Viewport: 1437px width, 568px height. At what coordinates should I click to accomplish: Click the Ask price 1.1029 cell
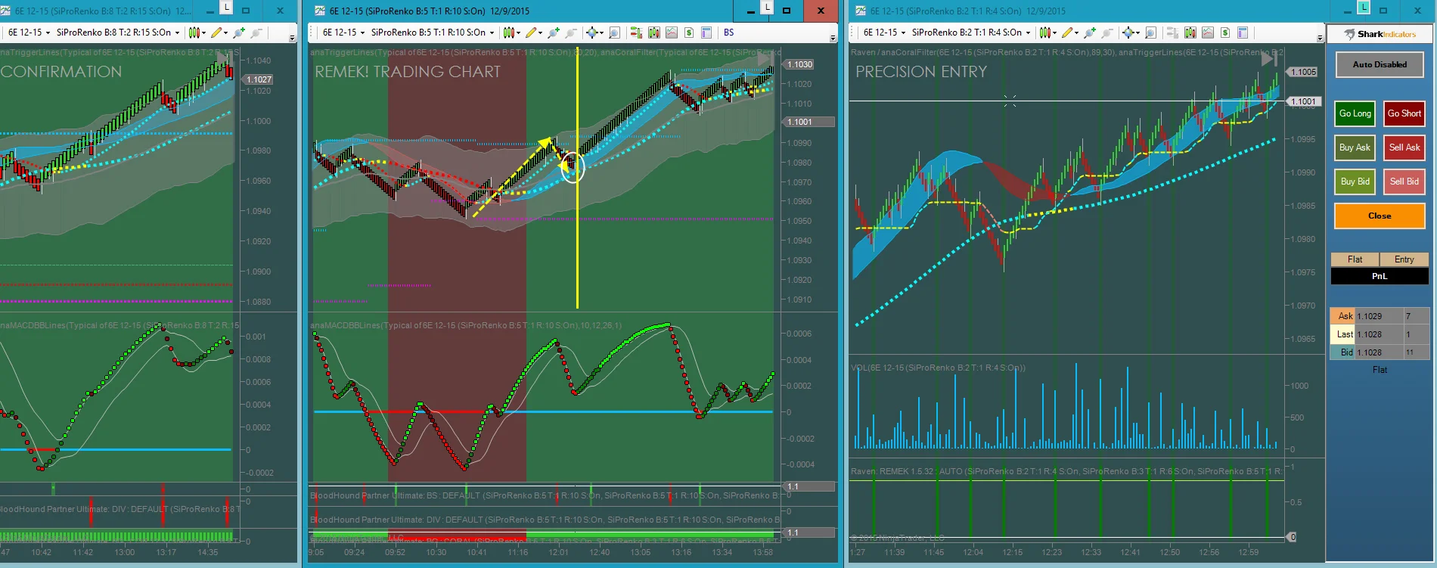pos(1378,316)
